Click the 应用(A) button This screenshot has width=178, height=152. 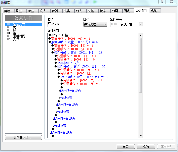pyautogui.click(x=166, y=146)
